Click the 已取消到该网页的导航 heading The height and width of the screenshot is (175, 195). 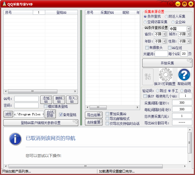click(x=50, y=138)
